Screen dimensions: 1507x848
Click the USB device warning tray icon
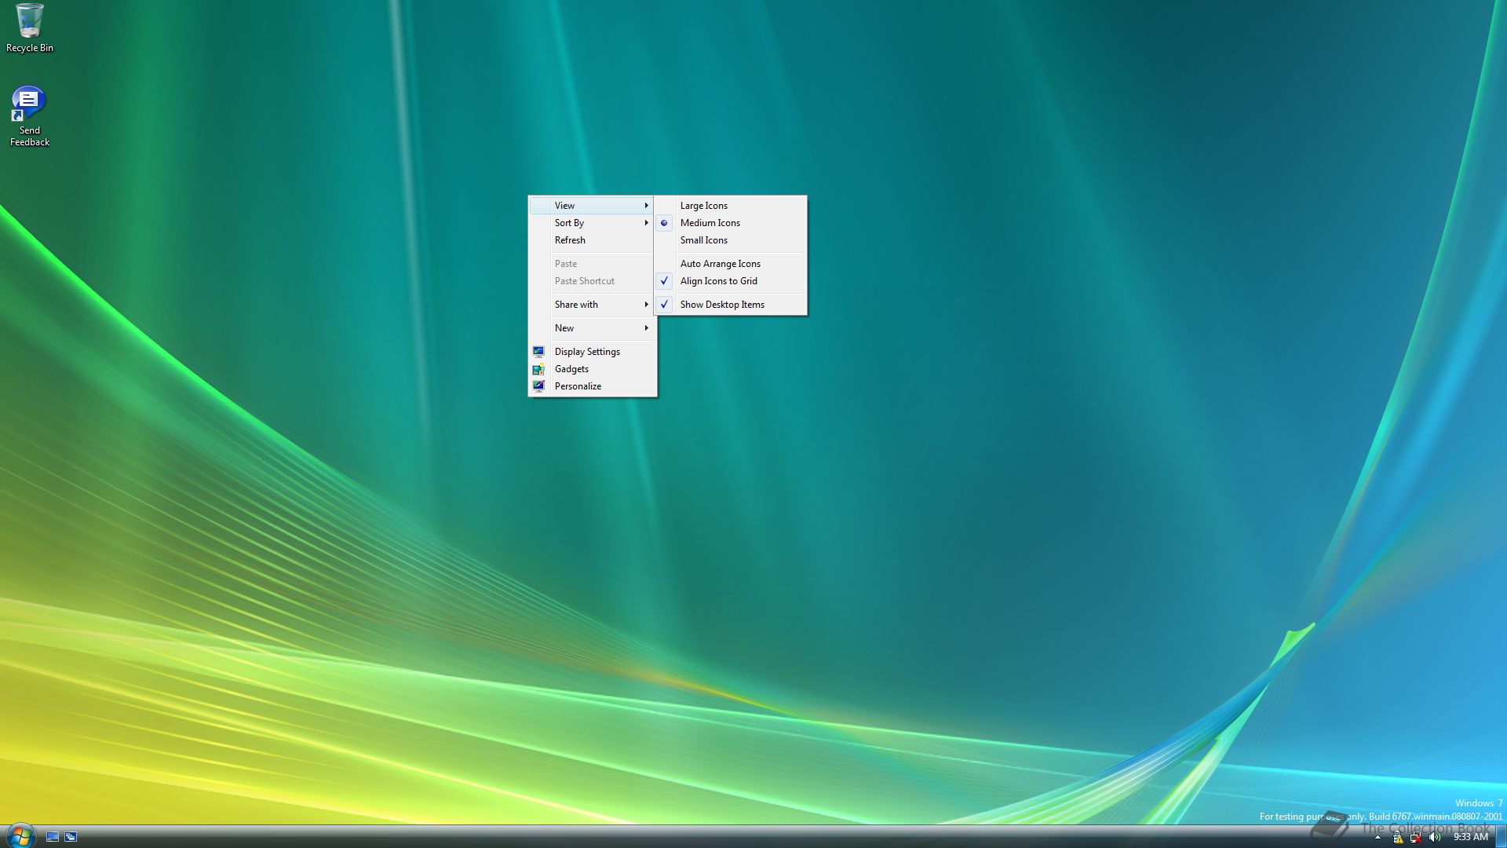click(1398, 837)
